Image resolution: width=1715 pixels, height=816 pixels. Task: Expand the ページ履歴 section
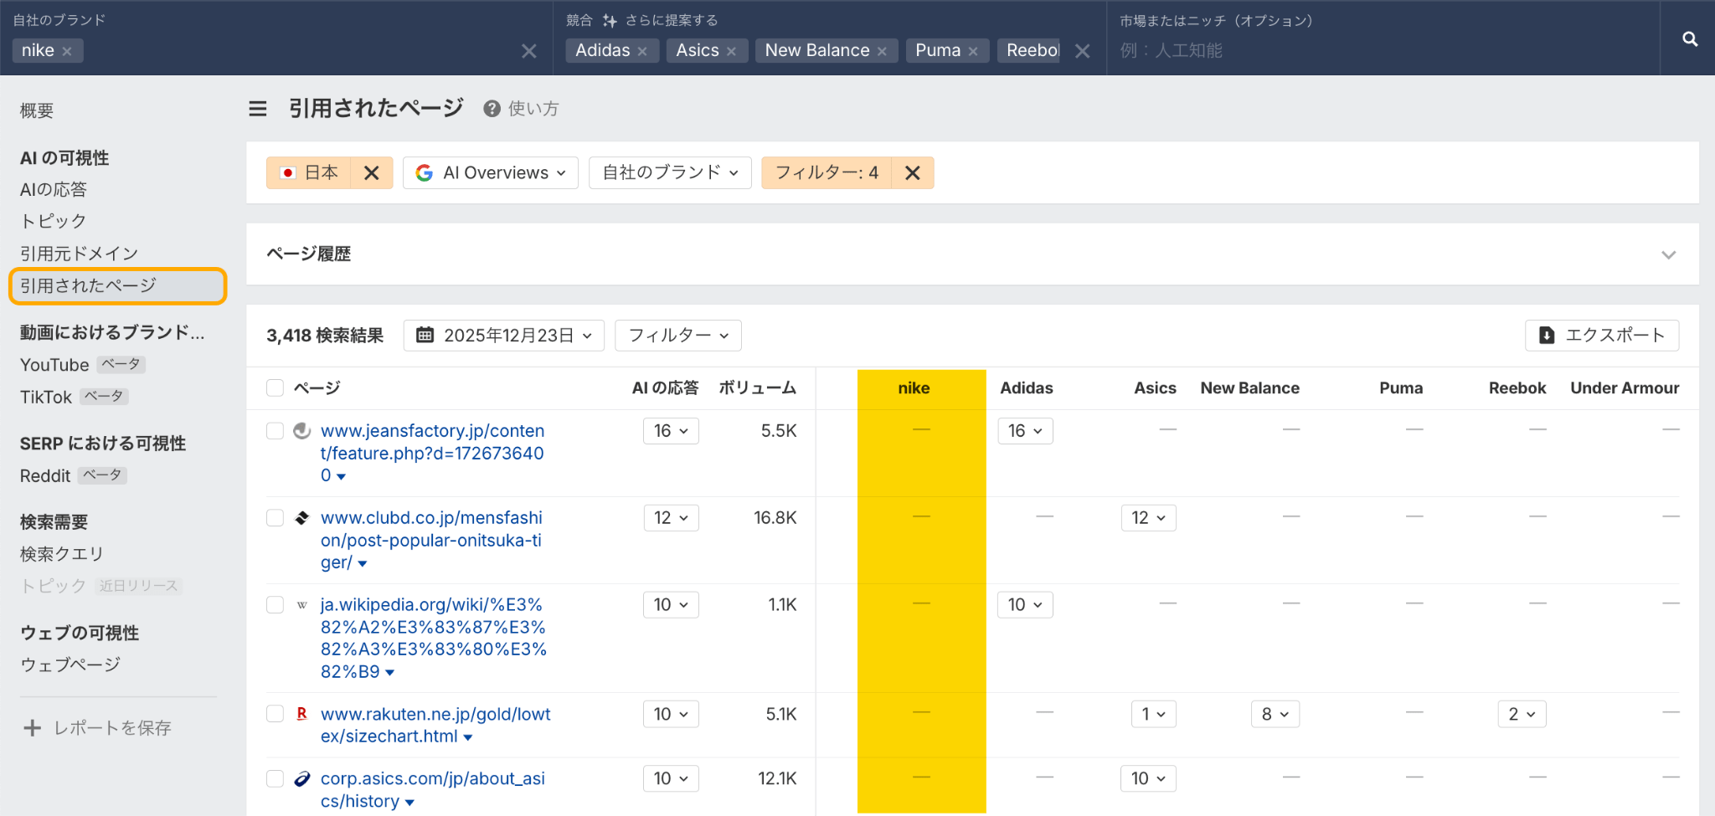(x=1668, y=254)
